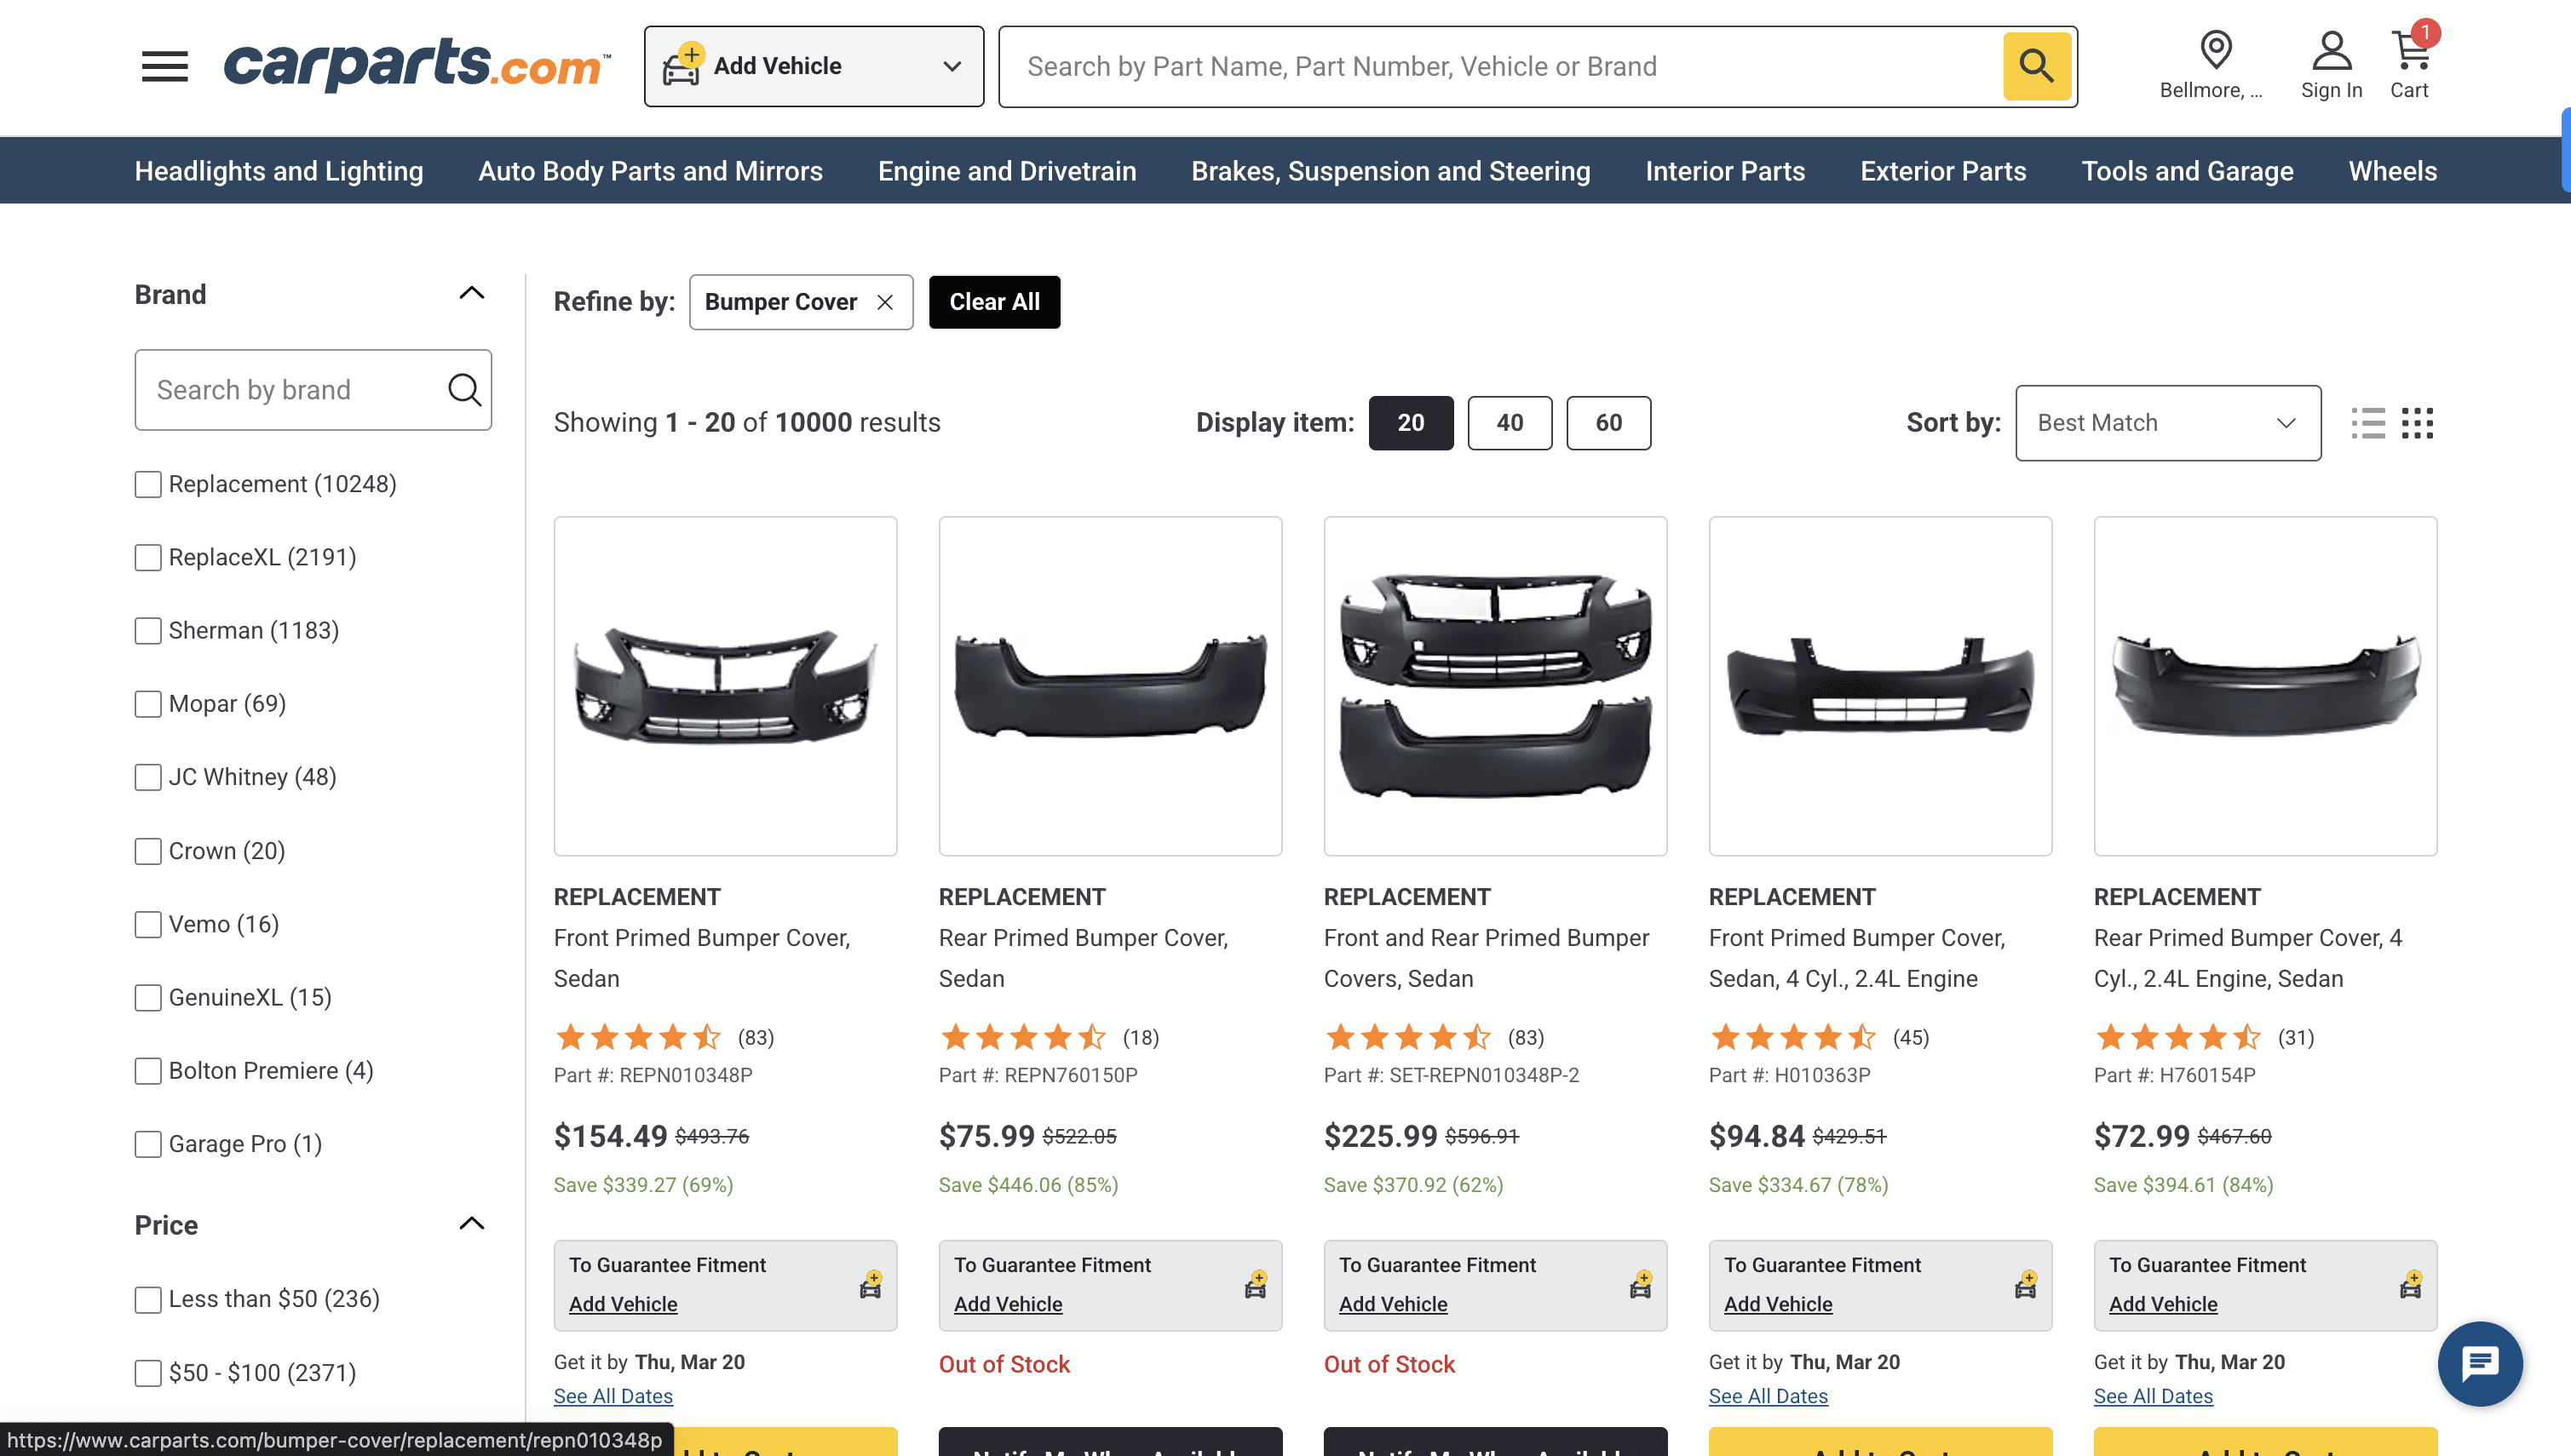Remove the Bumper Cover filter chip
The height and width of the screenshot is (1456, 2571).
(885, 302)
